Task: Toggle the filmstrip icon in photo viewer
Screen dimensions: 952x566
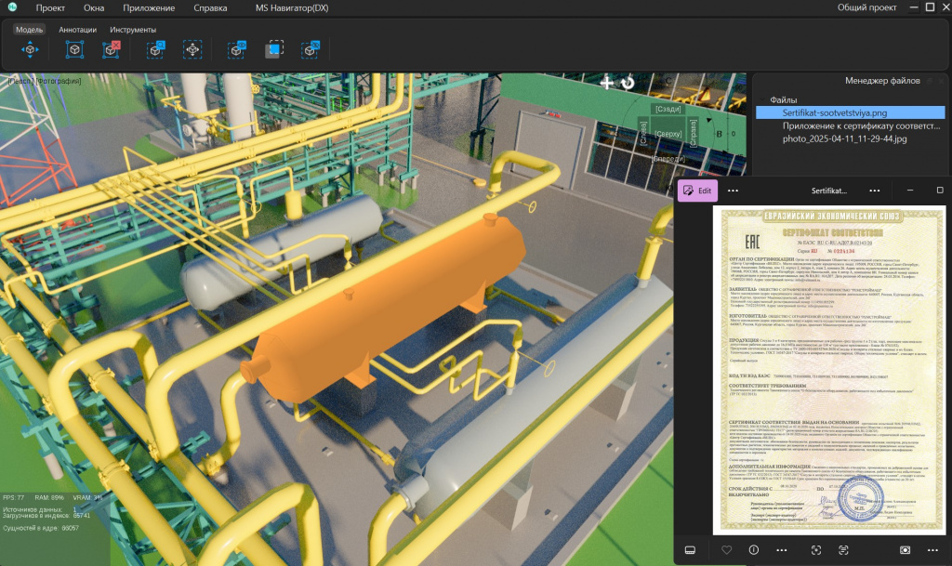Action: pyautogui.click(x=691, y=550)
